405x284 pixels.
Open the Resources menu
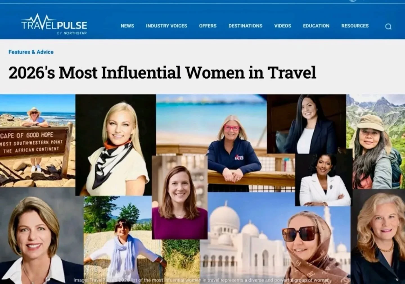(355, 26)
